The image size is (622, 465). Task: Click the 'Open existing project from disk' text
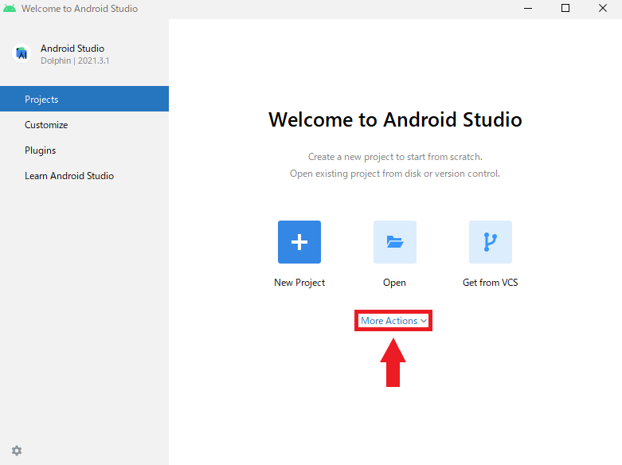pyautogui.click(x=395, y=174)
